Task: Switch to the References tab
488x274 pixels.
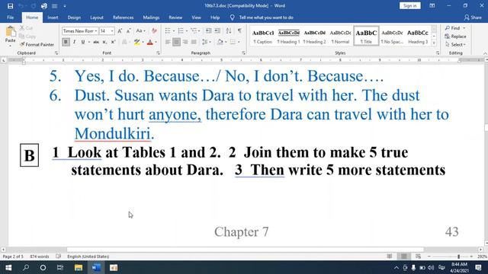Action: (123, 18)
